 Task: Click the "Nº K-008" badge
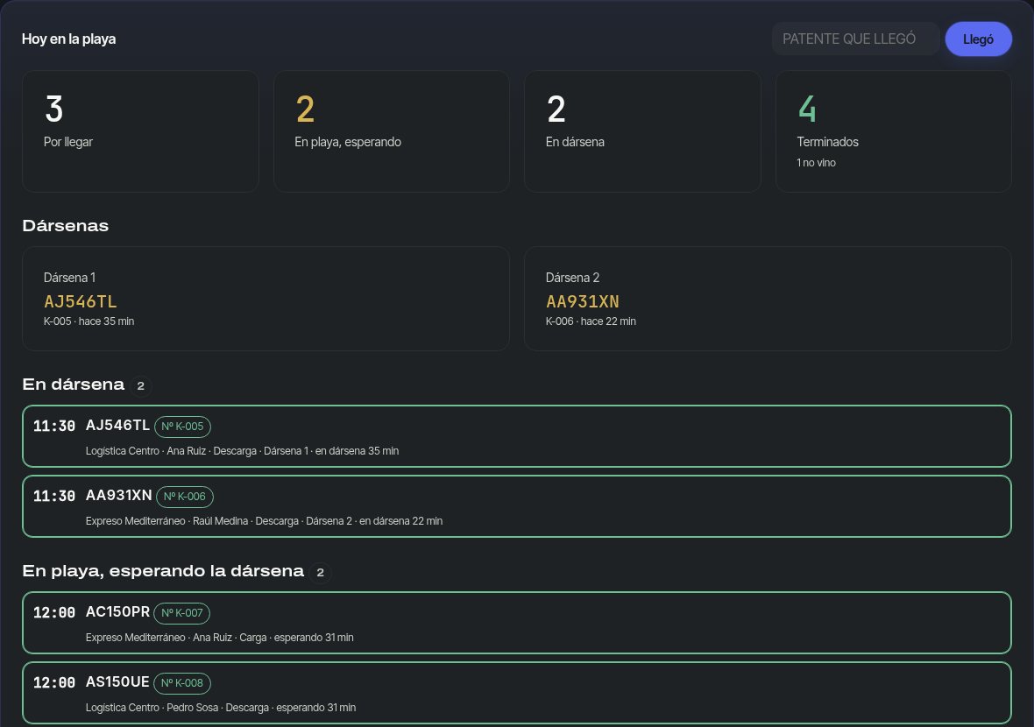click(182, 683)
